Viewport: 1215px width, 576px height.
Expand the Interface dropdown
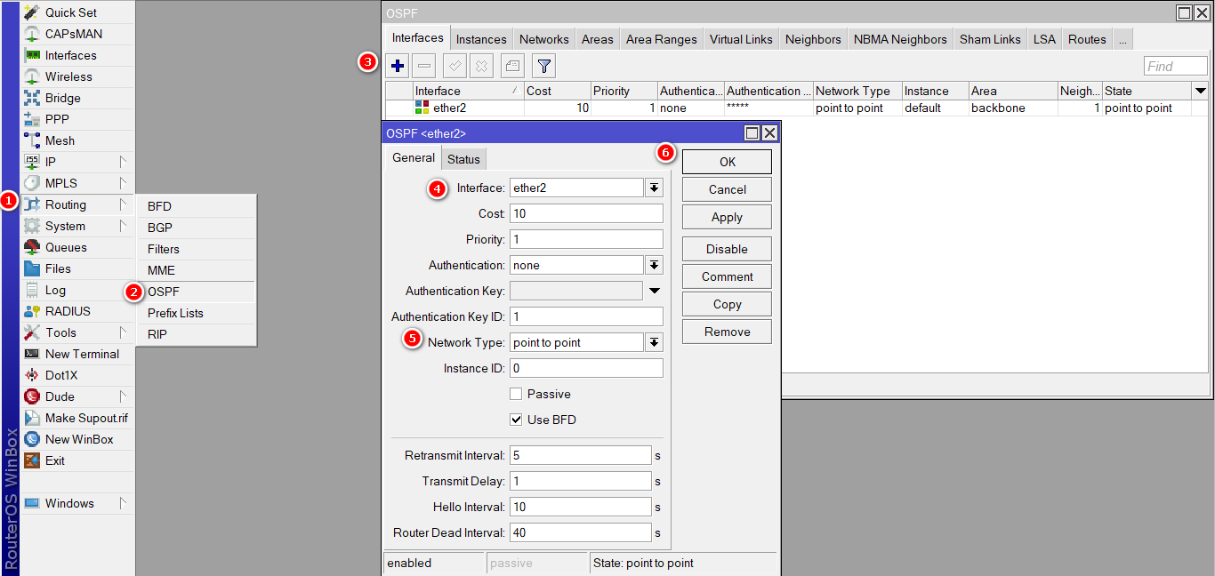[655, 188]
